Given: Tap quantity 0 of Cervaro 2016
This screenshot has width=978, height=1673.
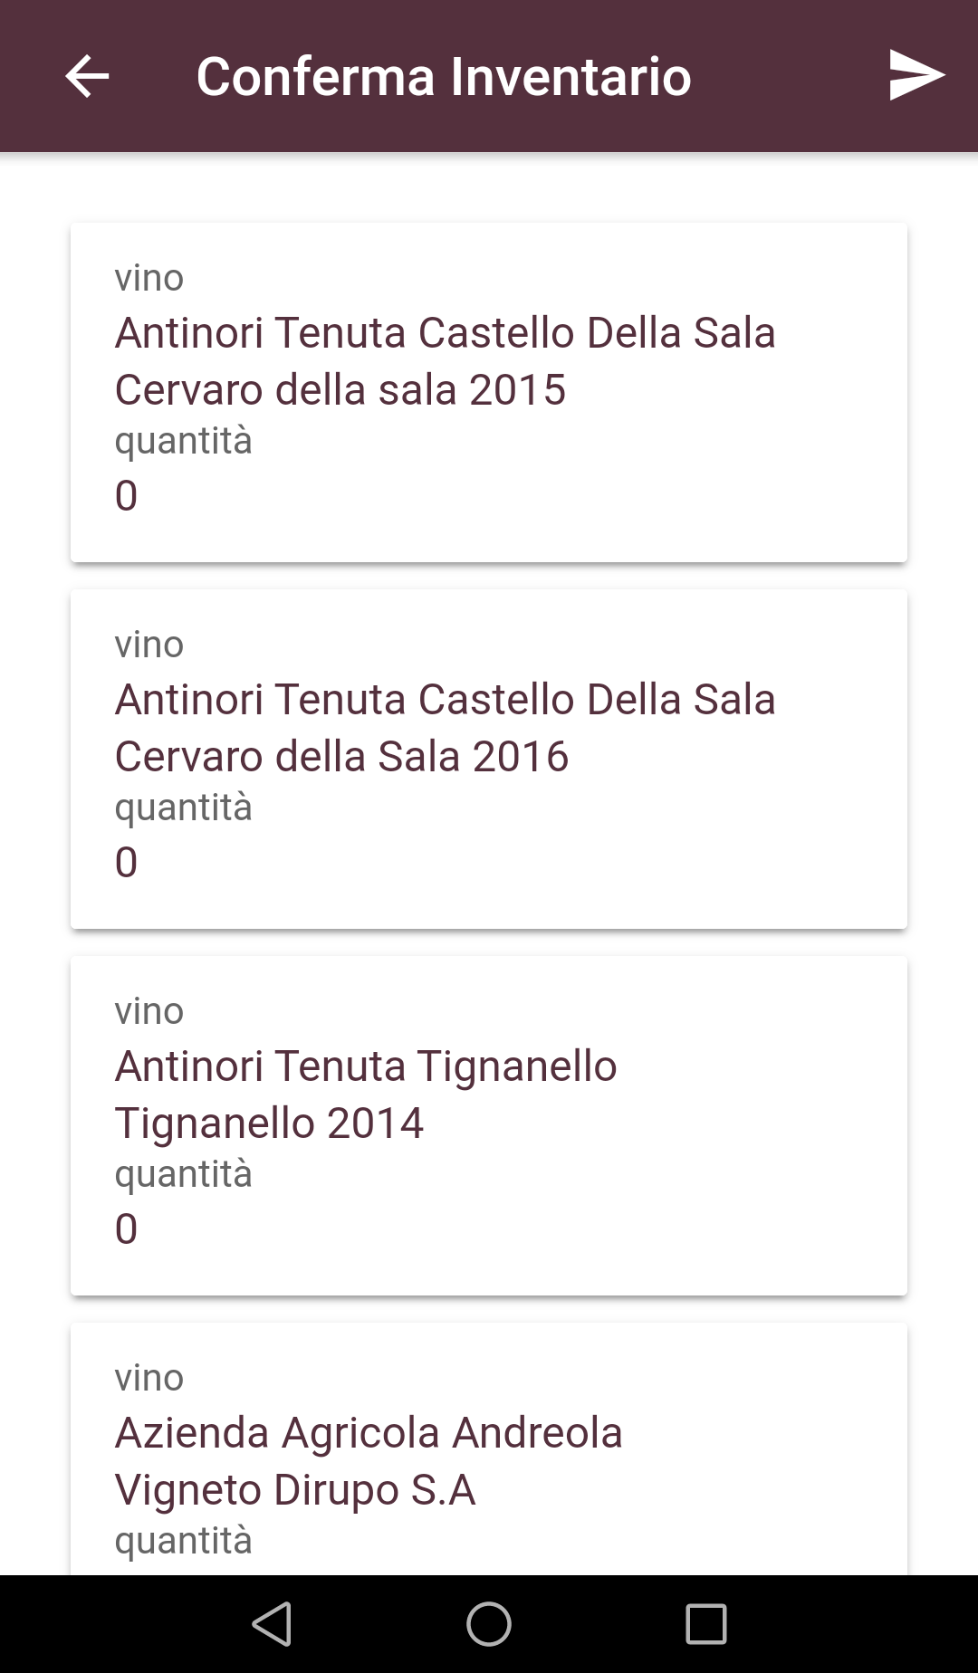Looking at the screenshot, I should pyautogui.click(x=126, y=863).
